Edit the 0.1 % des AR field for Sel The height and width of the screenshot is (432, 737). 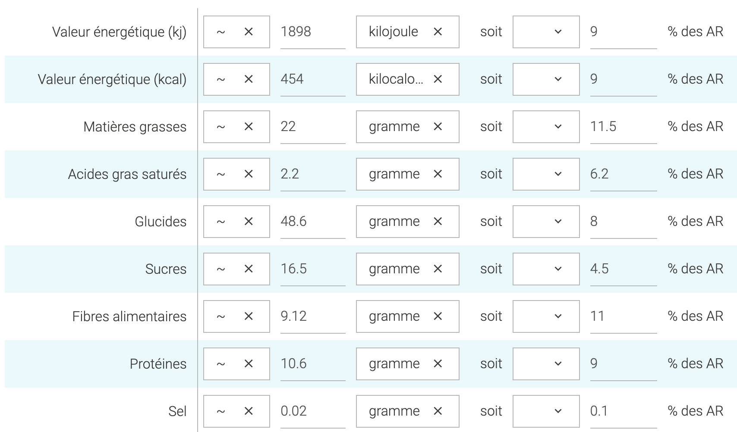coord(623,411)
